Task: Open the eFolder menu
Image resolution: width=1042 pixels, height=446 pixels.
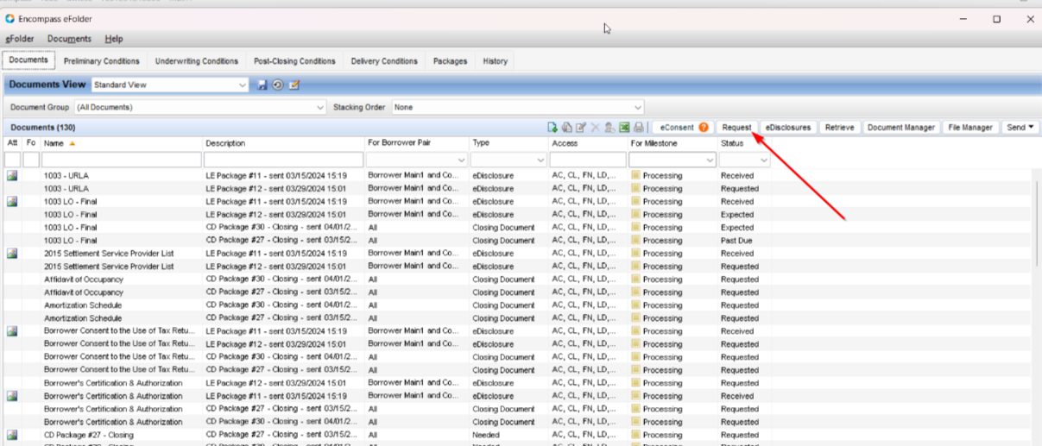Action: 21,39
